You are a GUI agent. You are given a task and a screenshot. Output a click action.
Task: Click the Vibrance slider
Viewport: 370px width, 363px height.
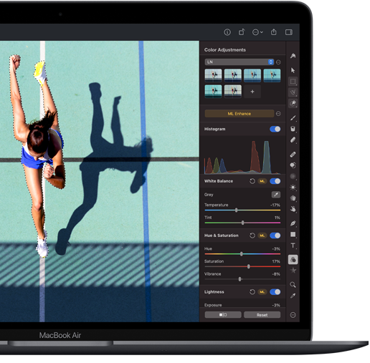(242, 279)
